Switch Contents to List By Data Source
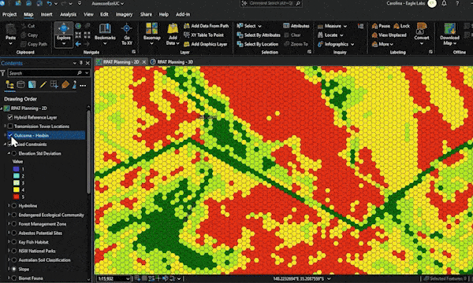The image size is (473, 283). coord(20,85)
